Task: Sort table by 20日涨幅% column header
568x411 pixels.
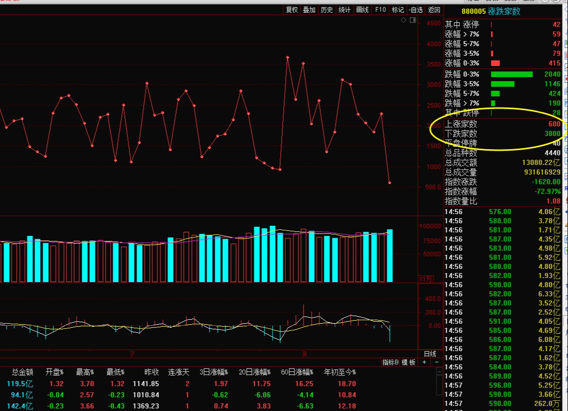Action: (255, 372)
